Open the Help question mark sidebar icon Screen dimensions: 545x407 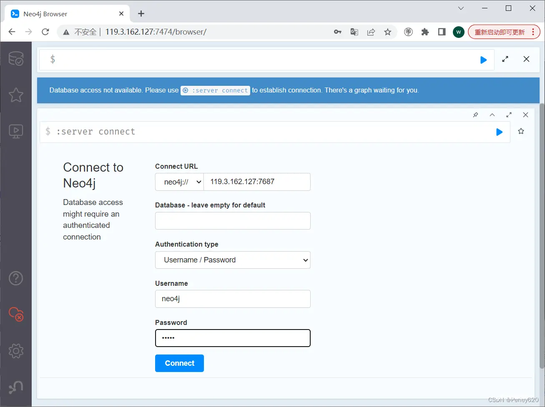tap(16, 278)
